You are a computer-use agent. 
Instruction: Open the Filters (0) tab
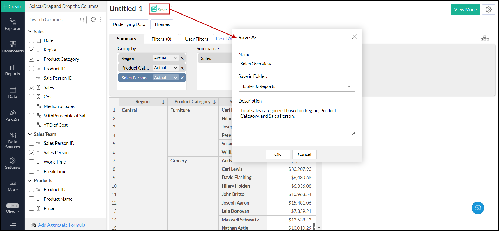click(x=161, y=39)
